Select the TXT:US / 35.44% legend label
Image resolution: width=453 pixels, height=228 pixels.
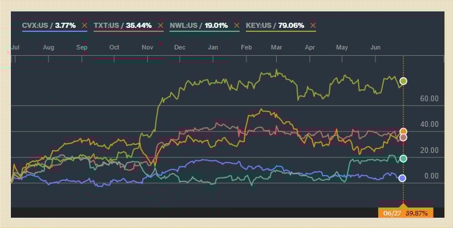click(123, 26)
